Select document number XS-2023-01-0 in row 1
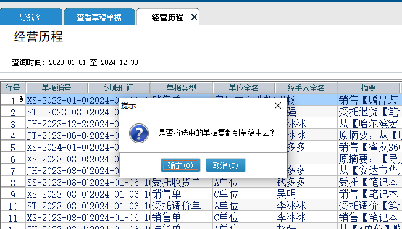402x229 pixels. click(x=57, y=99)
